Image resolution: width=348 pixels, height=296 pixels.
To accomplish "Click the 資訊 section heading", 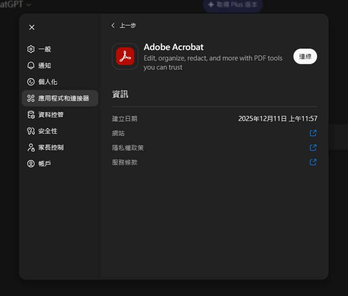I will tap(120, 94).
